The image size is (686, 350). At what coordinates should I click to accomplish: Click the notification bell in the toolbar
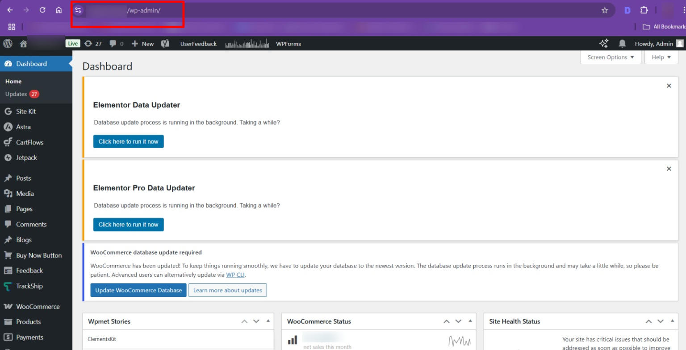click(623, 43)
